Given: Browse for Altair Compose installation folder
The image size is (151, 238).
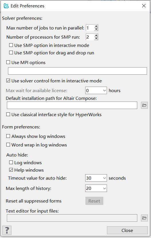Looking at the screenshot, I should (144, 105).
